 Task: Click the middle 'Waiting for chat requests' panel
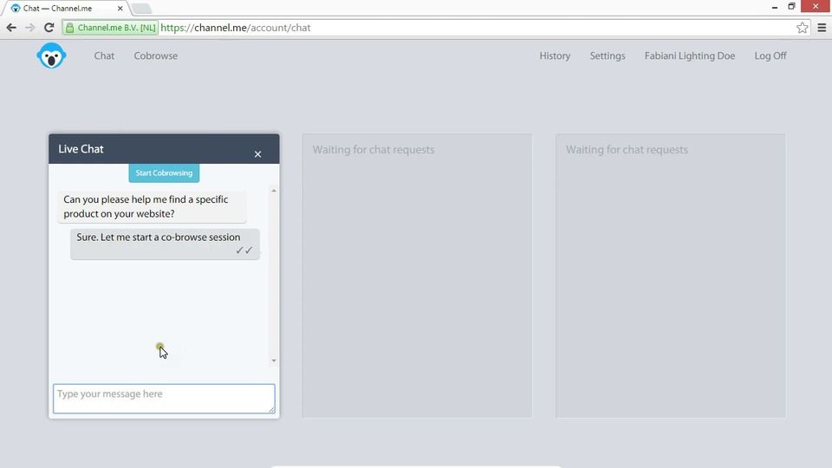coord(417,276)
